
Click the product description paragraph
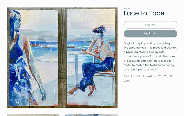point(150,56)
